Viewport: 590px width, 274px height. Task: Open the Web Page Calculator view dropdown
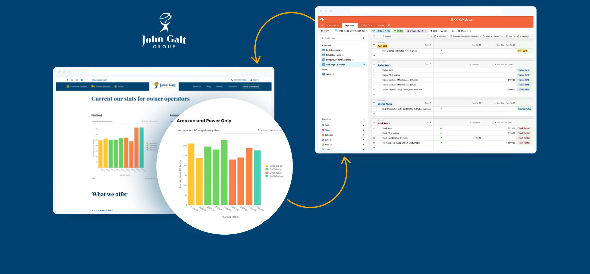tap(351, 31)
